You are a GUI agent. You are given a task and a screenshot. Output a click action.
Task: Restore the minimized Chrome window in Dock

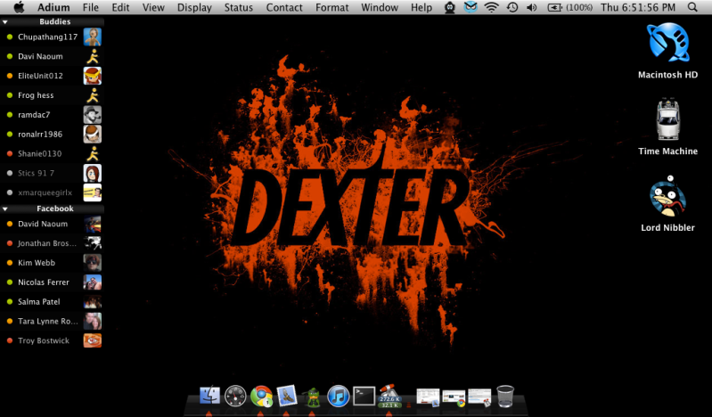pyautogui.click(x=454, y=397)
